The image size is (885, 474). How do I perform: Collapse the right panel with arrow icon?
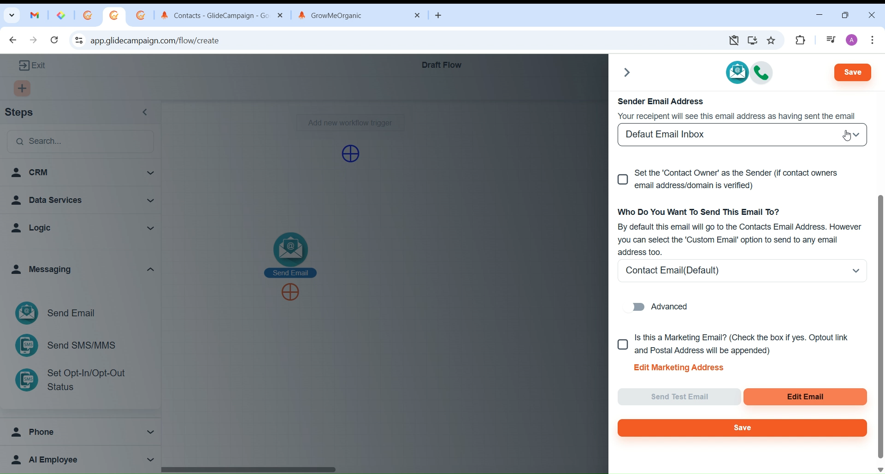627,73
